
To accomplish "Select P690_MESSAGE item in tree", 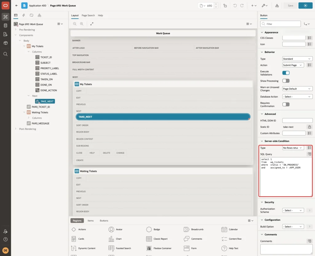I will click(40, 123).
